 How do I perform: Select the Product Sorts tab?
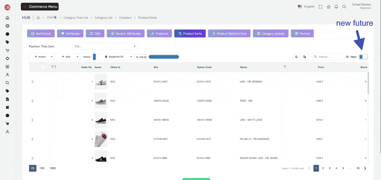(x=190, y=34)
